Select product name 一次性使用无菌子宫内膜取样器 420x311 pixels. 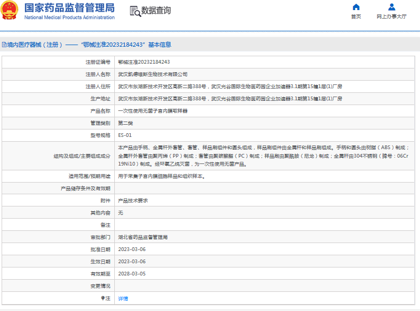pos(153,111)
